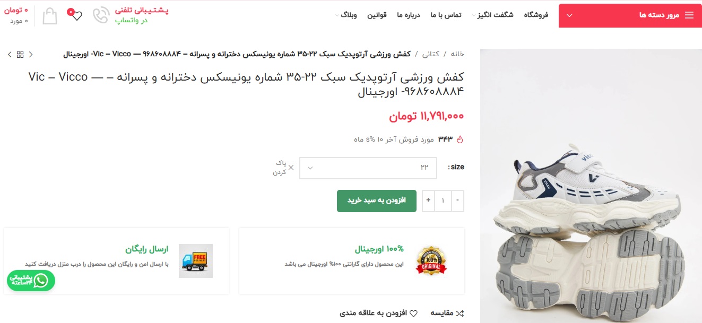Open the size 22 dropdown
Image resolution: width=702 pixels, height=323 pixels.
coord(368,168)
